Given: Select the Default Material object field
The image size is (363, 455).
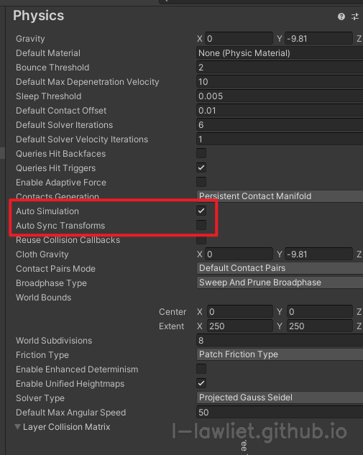Looking at the screenshot, I should [280, 53].
